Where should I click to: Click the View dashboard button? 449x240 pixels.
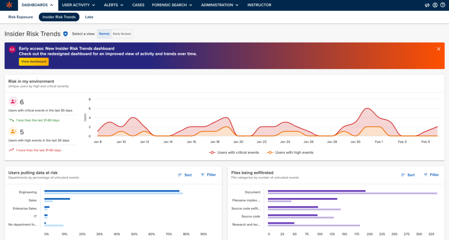pyautogui.click(x=34, y=62)
